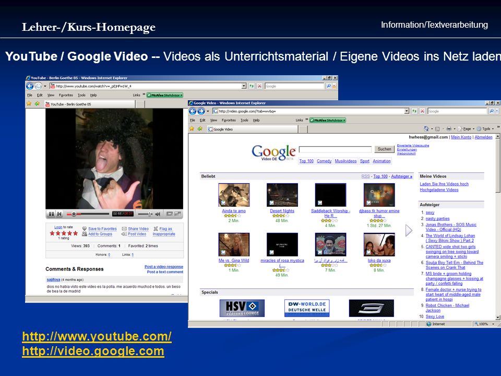This screenshot has height=376, width=501.
Task: Click Desert Nights video thumbnail
Action: [282, 195]
